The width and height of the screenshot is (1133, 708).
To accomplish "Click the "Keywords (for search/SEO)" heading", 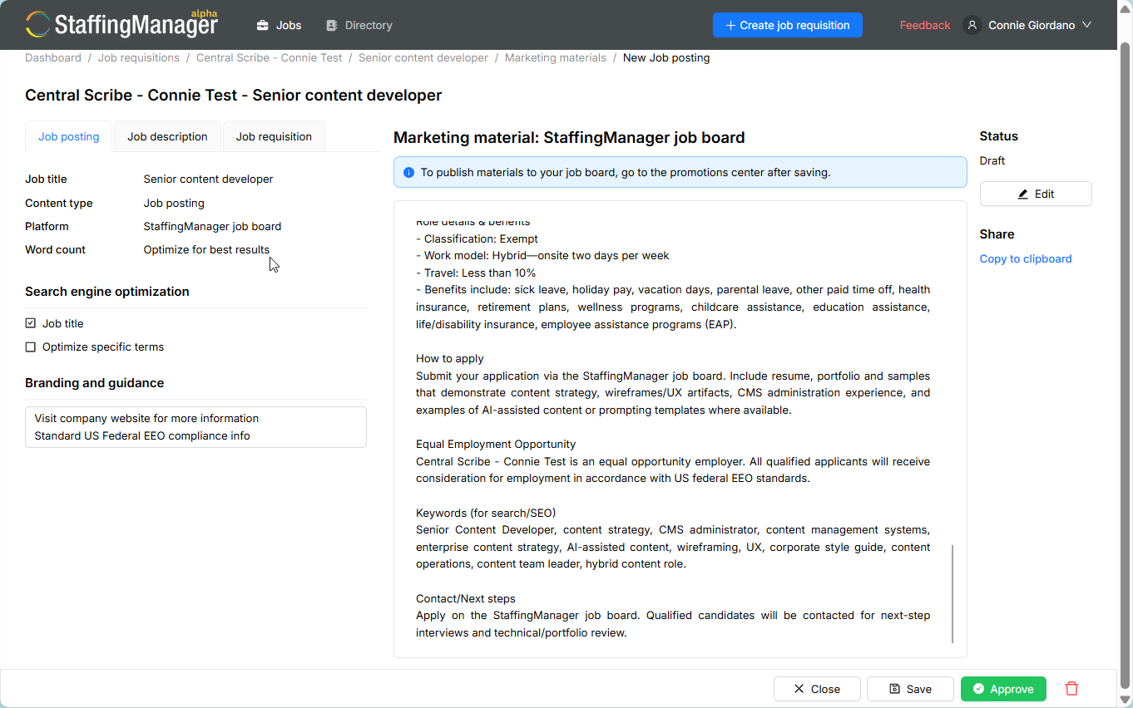I will [x=486, y=513].
